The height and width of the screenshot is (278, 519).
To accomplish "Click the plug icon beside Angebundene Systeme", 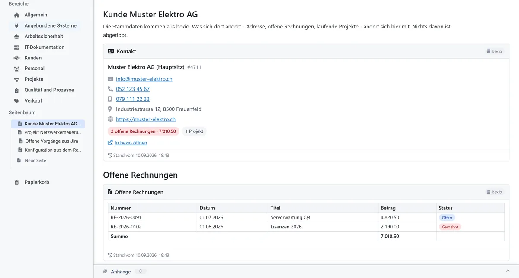I will [16, 26].
